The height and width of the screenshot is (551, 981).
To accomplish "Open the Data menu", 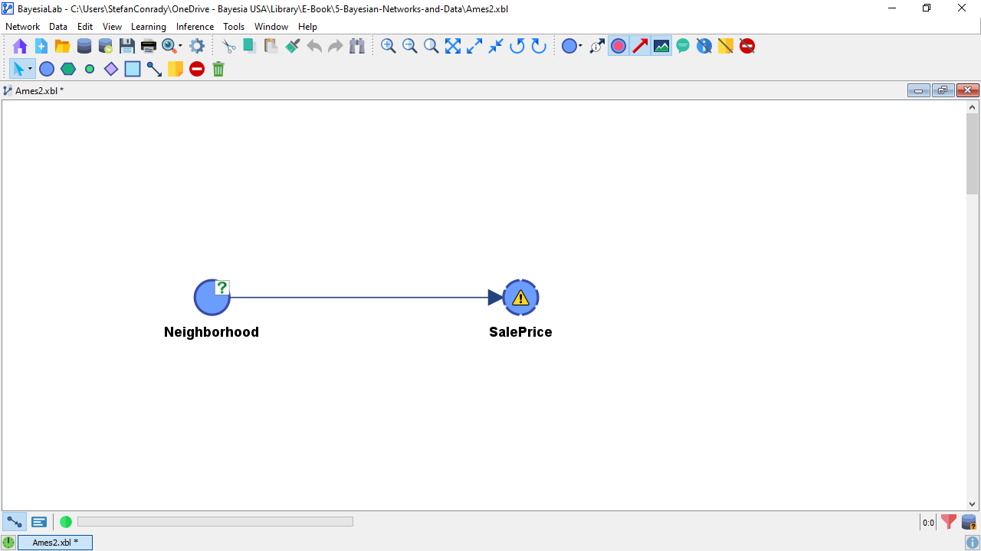I will [58, 27].
